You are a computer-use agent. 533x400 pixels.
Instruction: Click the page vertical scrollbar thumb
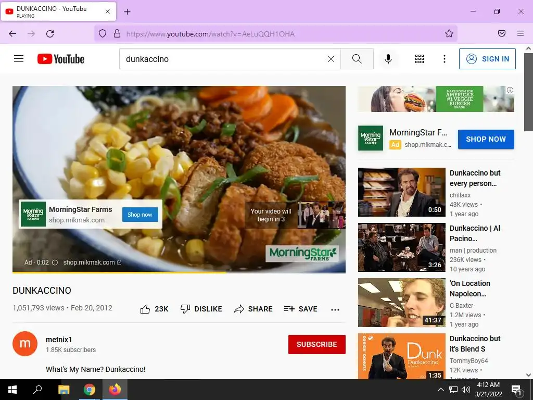tap(528, 92)
